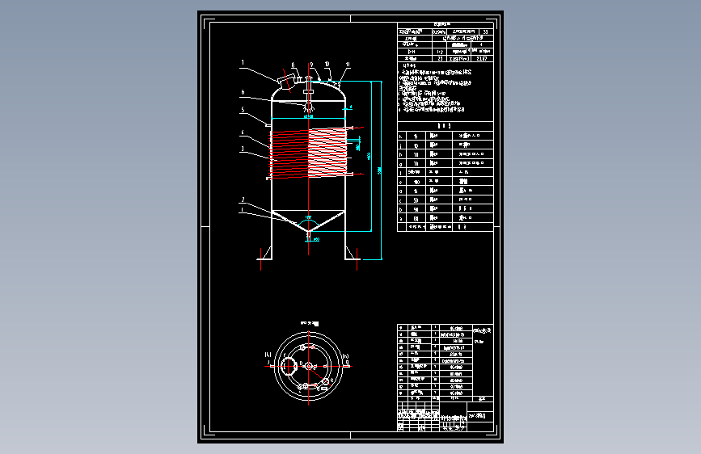Click the cyan inner diameter dimension line
Screen dimensions: 701x454
click(309, 118)
